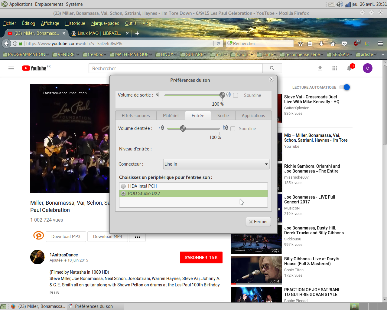Click the YouTube upload video icon
The image size is (387, 310).
320,68
